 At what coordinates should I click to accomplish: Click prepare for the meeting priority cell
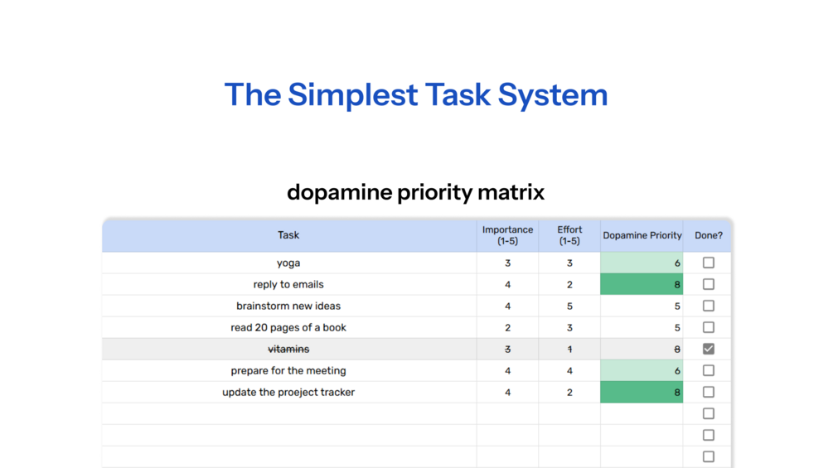(642, 370)
